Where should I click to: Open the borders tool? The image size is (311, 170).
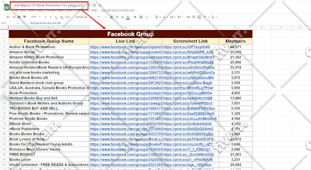click(141, 17)
